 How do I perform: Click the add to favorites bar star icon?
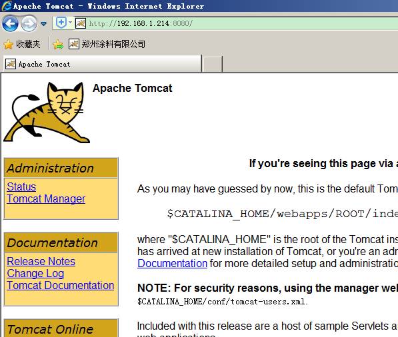point(58,45)
